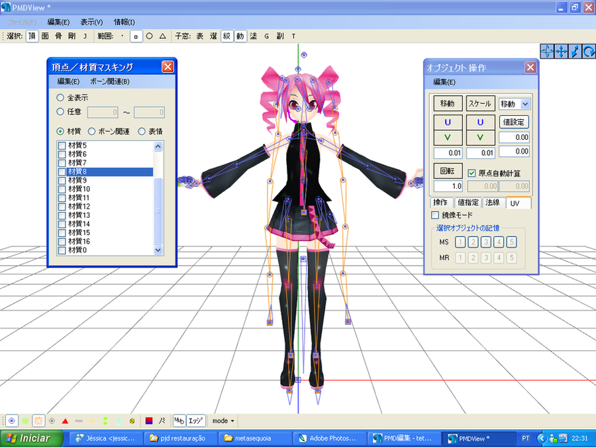The height and width of the screenshot is (447, 596).
Task: Select the 全表示 radio button
Action: [x=60, y=98]
